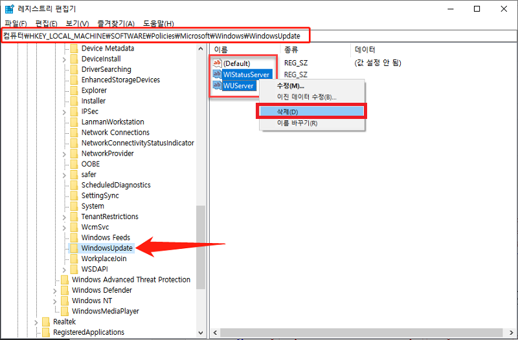The width and height of the screenshot is (518, 340).
Task: Select the TenantRestrictions key label
Action: pyautogui.click(x=109, y=217)
